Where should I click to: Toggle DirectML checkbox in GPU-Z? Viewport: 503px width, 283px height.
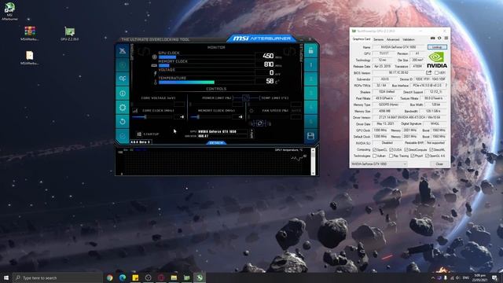pos(431,150)
